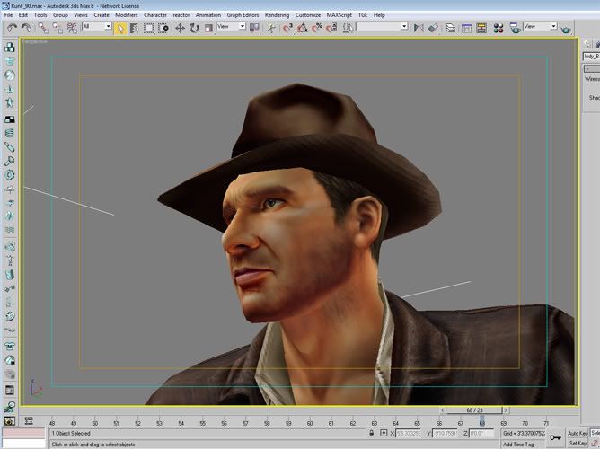The width and height of the screenshot is (600, 449).
Task: Click frame 60 on the timeline
Action: point(310,423)
